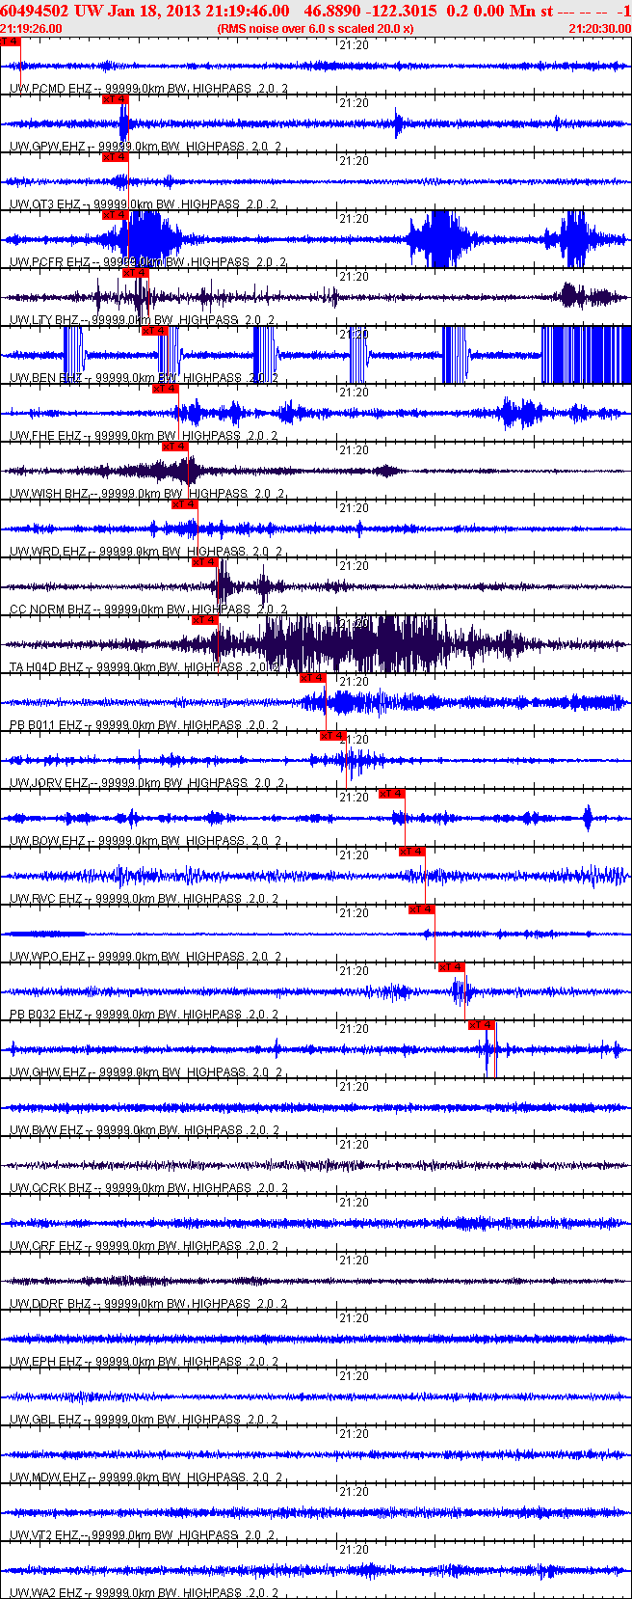
Task: Click the TA.H04D BHZ station label
Action: [46, 667]
